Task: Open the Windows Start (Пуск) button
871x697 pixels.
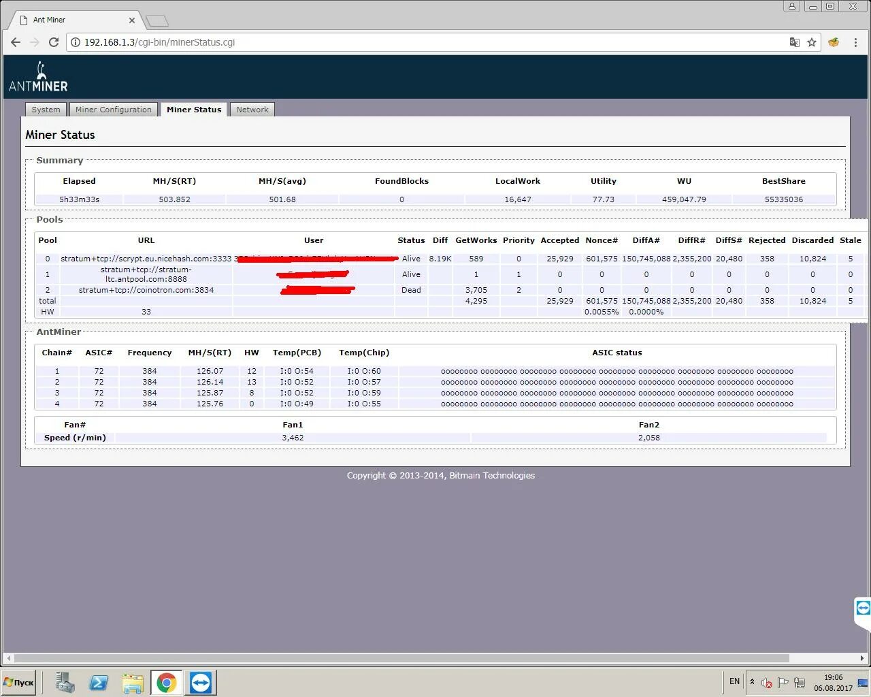Action: [19, 683]
